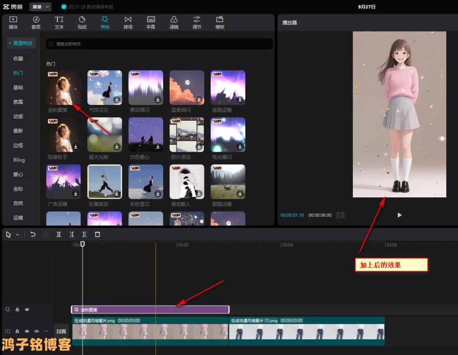Image resolution: width=458 pixels, height=355 pixels.
Task: Open the 菜单 dropdown menu
Action: click(40, 7)
